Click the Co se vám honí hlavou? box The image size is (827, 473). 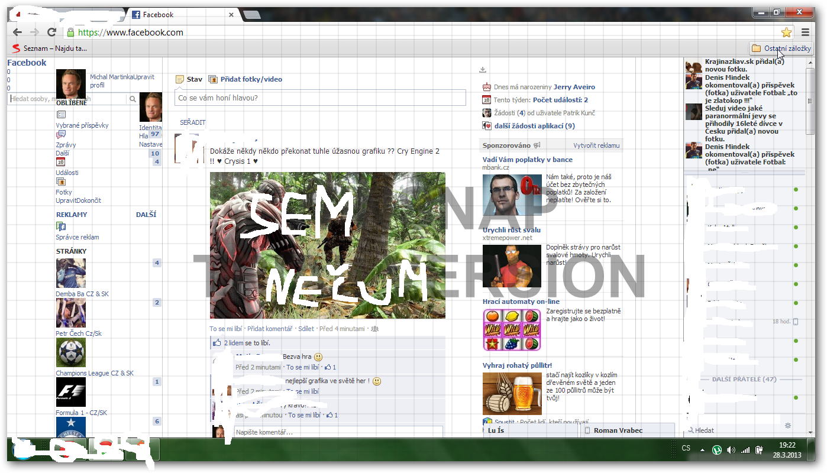(x=320, y=98)
